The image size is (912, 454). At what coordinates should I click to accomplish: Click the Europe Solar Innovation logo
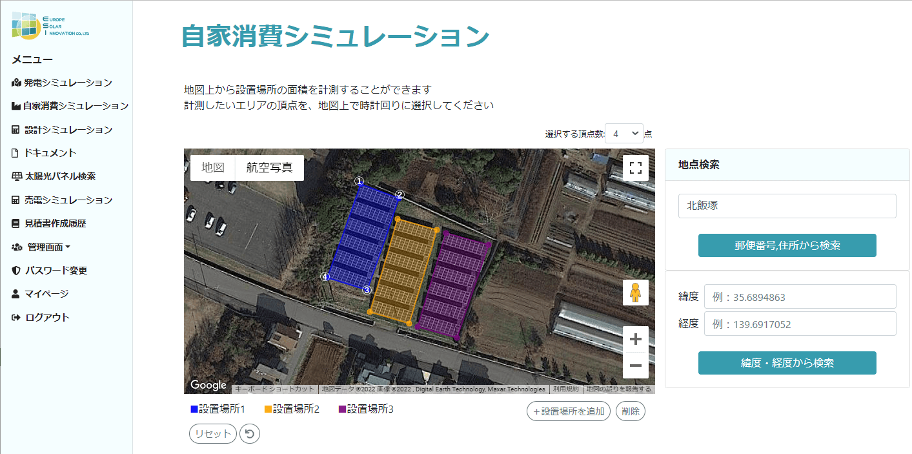tap(50, 25)
